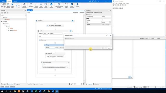Toggle the Private checkbox
The width and height of the screenshot is (166, 93).
[102, 20]
